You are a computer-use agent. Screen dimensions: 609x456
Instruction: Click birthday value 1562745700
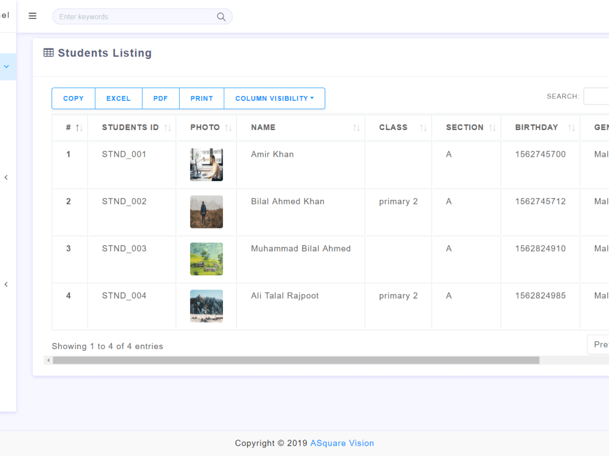540,154
